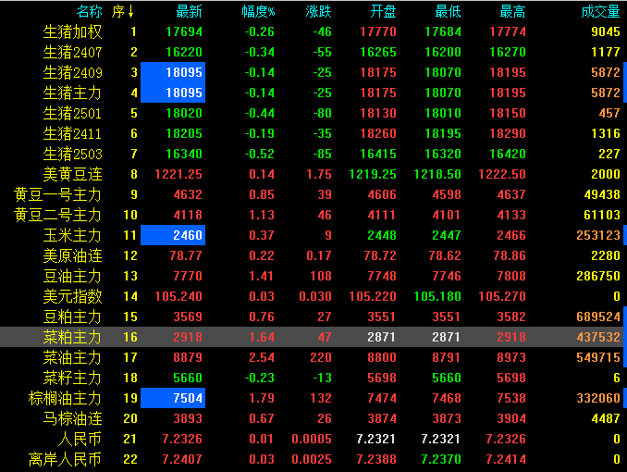The image size is (627, 472).
Task: Click the latest price 16220 of 生猪2407
Action: point(184,53)
